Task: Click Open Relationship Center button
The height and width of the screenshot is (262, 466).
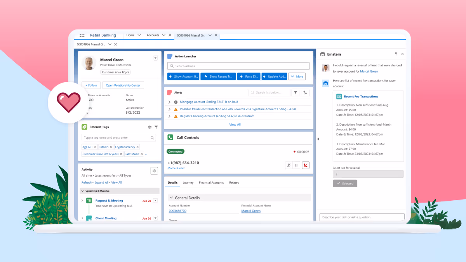Action: tap(123, 85)
